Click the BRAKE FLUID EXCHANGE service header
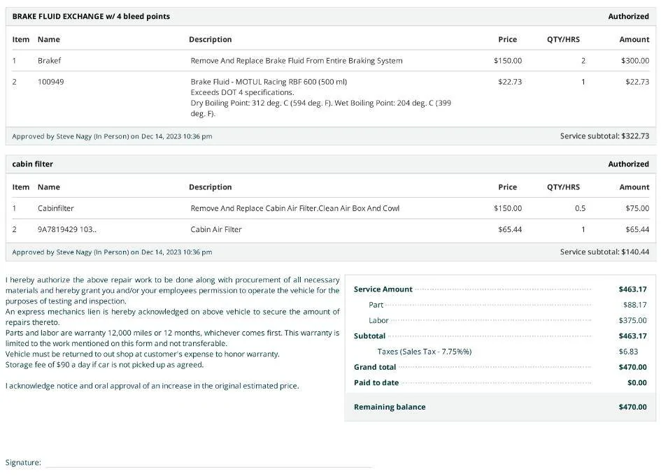This screenshot has height=476, width=661. [91, 17]
